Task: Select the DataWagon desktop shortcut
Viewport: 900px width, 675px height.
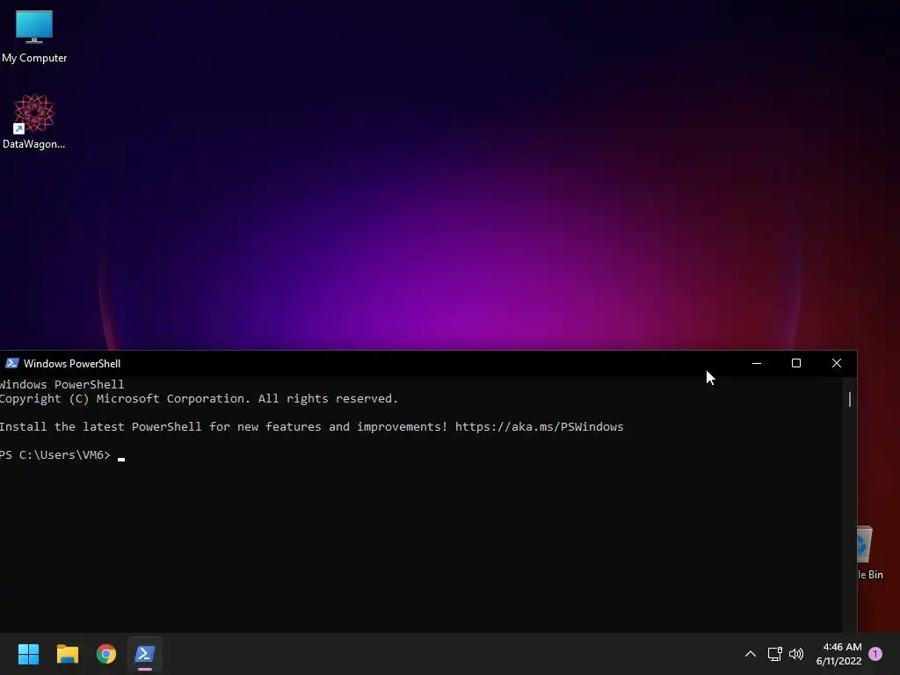Action: coord(34,121)
